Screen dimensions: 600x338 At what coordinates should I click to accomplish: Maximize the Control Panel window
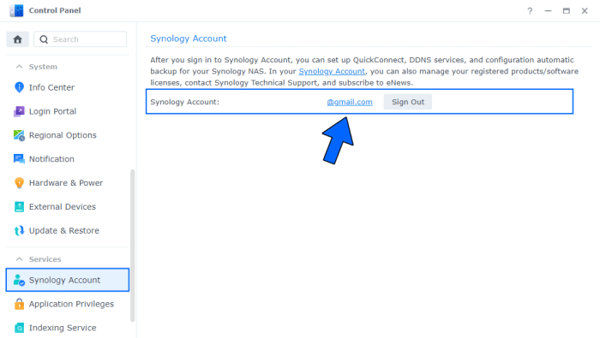tap(567, 10)
